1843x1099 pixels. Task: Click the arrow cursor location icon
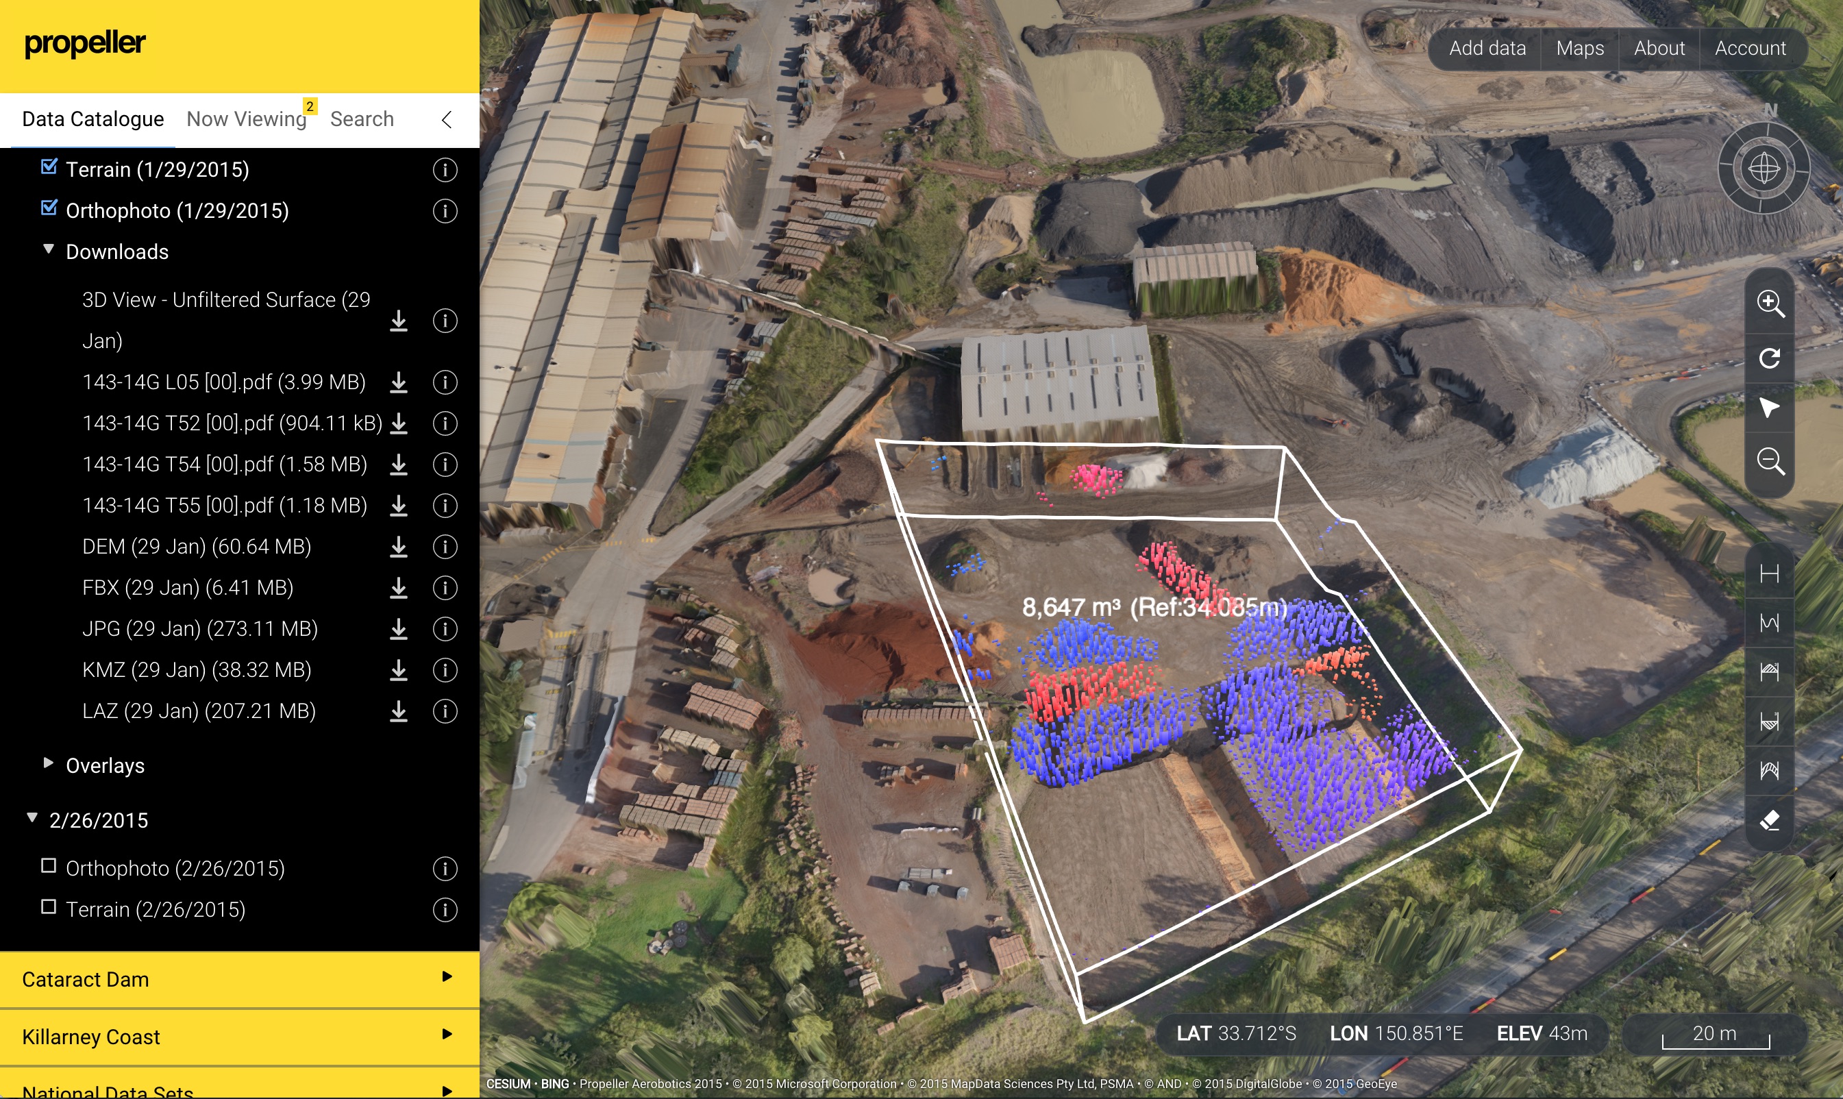1769,407
